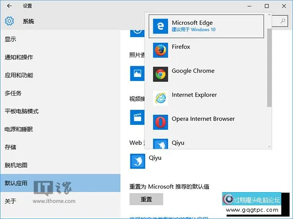Click the Settings gear icon beside 系统

click(9, 21)
